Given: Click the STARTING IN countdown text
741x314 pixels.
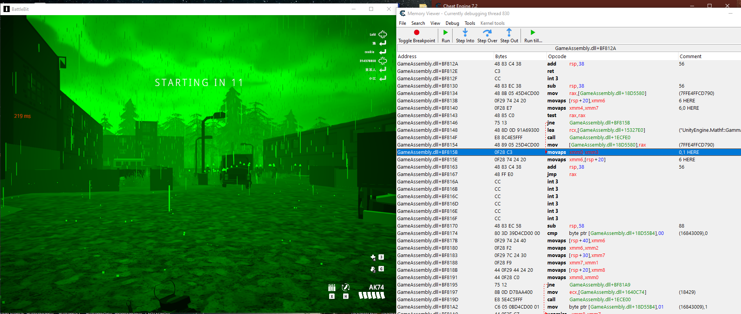Looking at the screenshot, I should pos(199,83).
